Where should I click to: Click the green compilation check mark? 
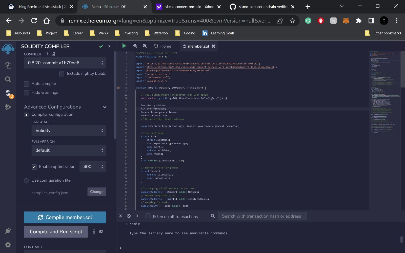tap(101, 46)
